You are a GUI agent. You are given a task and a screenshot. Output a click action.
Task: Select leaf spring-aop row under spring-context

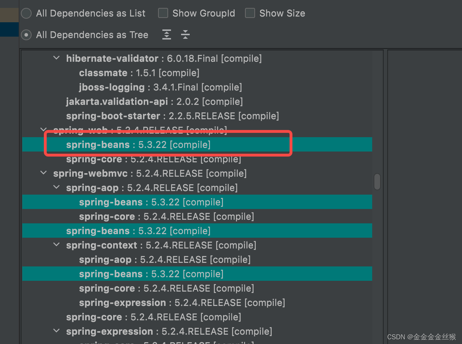pyautogui.click(x=197, y=260)
